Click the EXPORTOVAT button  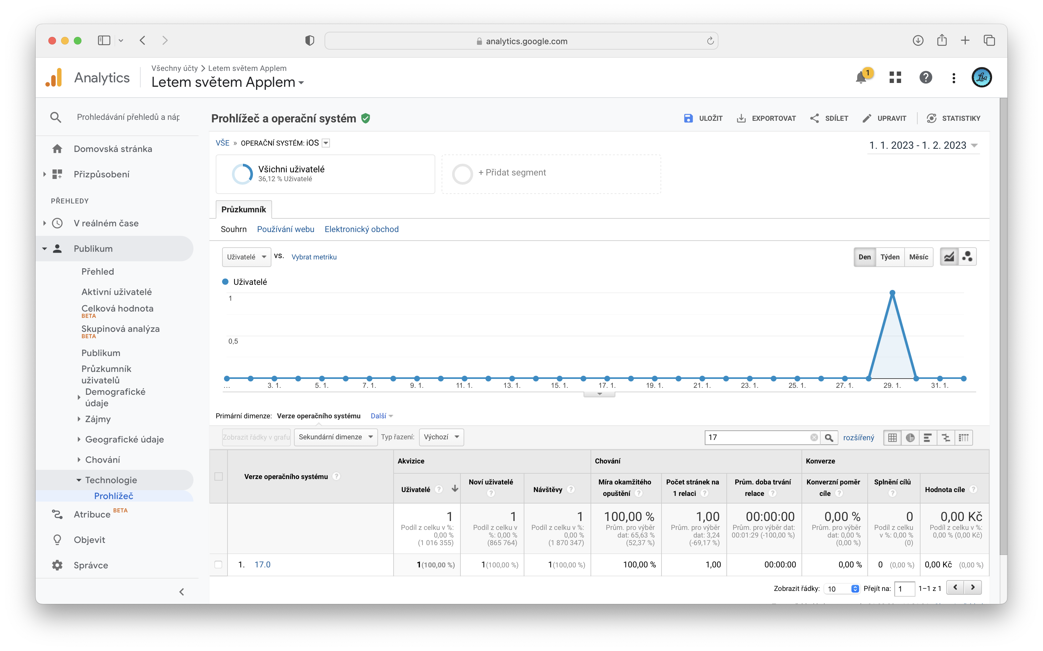[x=766, y=118]
